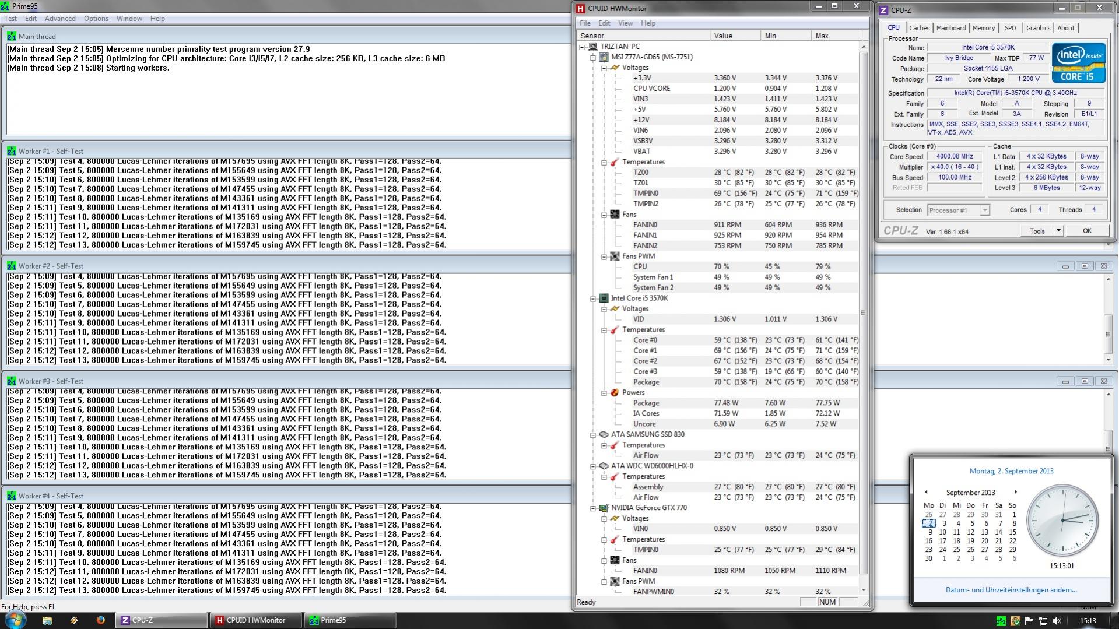1119x629 pixels.
Task: Open the Test menu in Prime95
Action: 10,19
